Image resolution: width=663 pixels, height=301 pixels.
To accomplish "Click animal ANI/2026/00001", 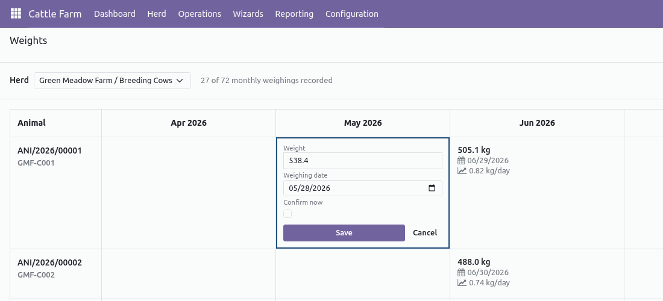I will (x=49, y=150).
